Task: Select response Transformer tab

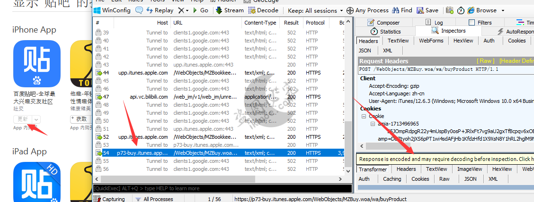Action: 373,169
